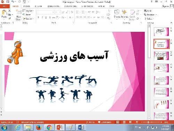The image size is (174, 131).
Task: Open the Select dropdown in Editing group
Action: pyautogui.click(x=149, y=19)
